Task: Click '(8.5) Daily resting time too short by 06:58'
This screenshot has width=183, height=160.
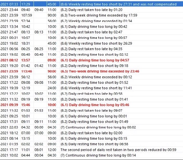Action: [x=94, y=144]
